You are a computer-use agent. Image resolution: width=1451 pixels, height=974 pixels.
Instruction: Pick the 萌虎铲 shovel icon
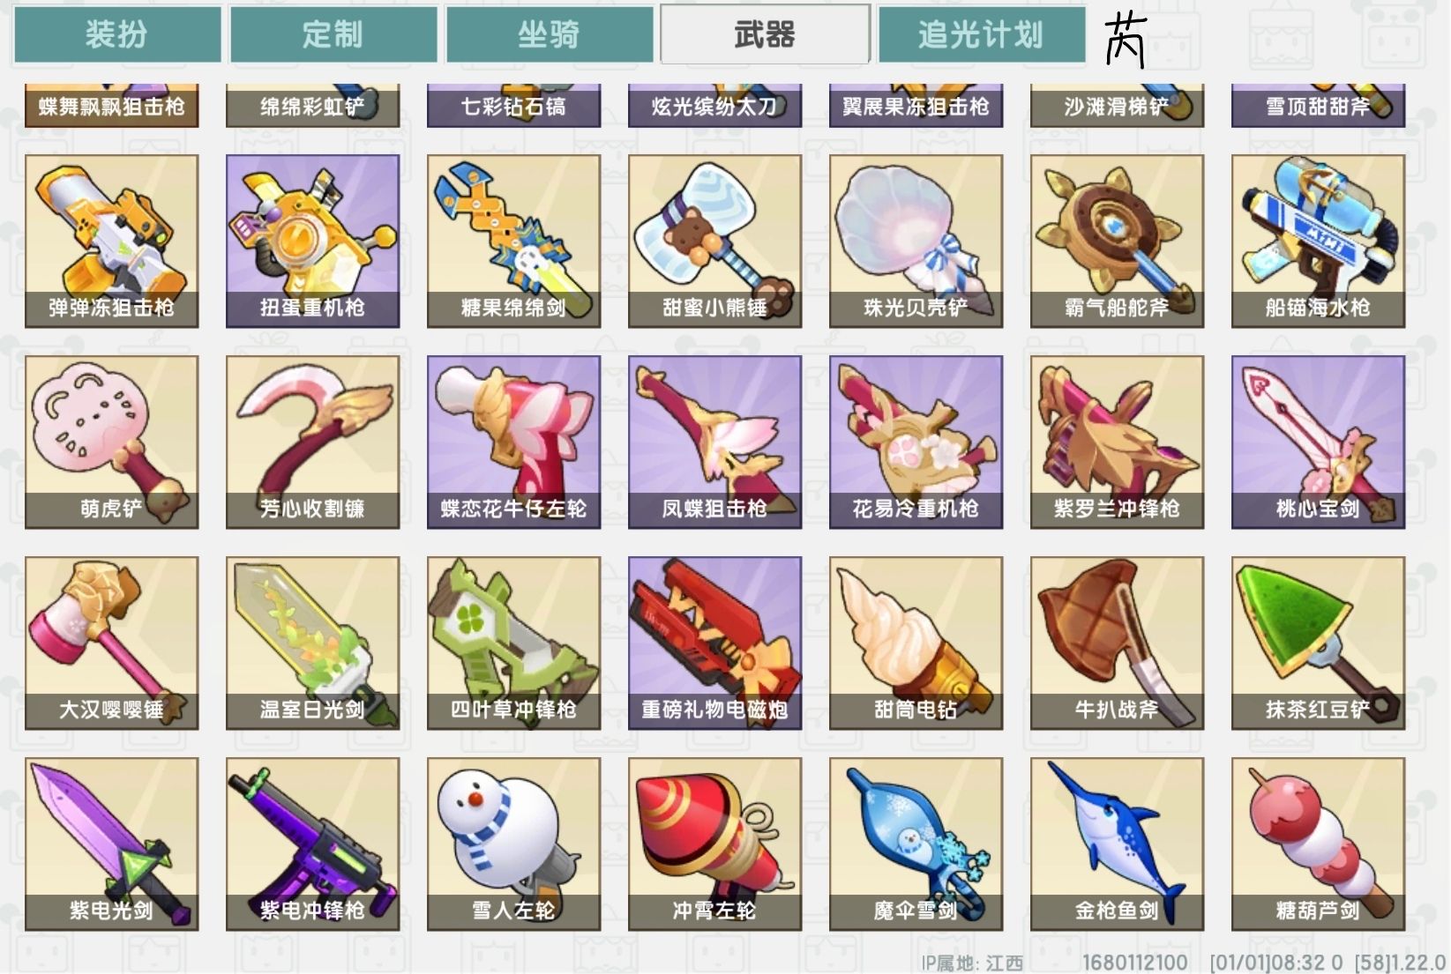click(x=112, y=442)
